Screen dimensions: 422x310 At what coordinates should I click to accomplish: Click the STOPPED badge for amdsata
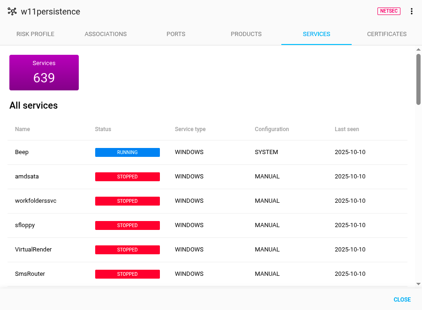pos(128,177)
